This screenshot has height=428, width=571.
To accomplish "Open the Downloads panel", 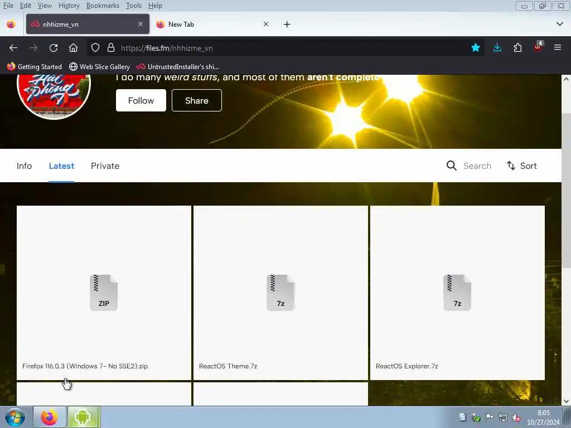I will pyautogui.click(x=497, y=48).
